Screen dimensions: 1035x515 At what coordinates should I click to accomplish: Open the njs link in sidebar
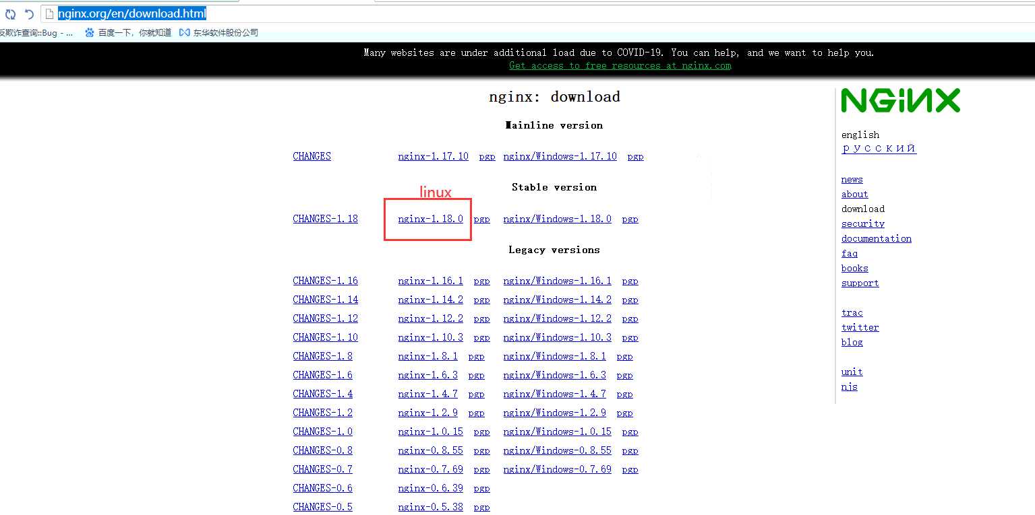(x=849, y=387)
